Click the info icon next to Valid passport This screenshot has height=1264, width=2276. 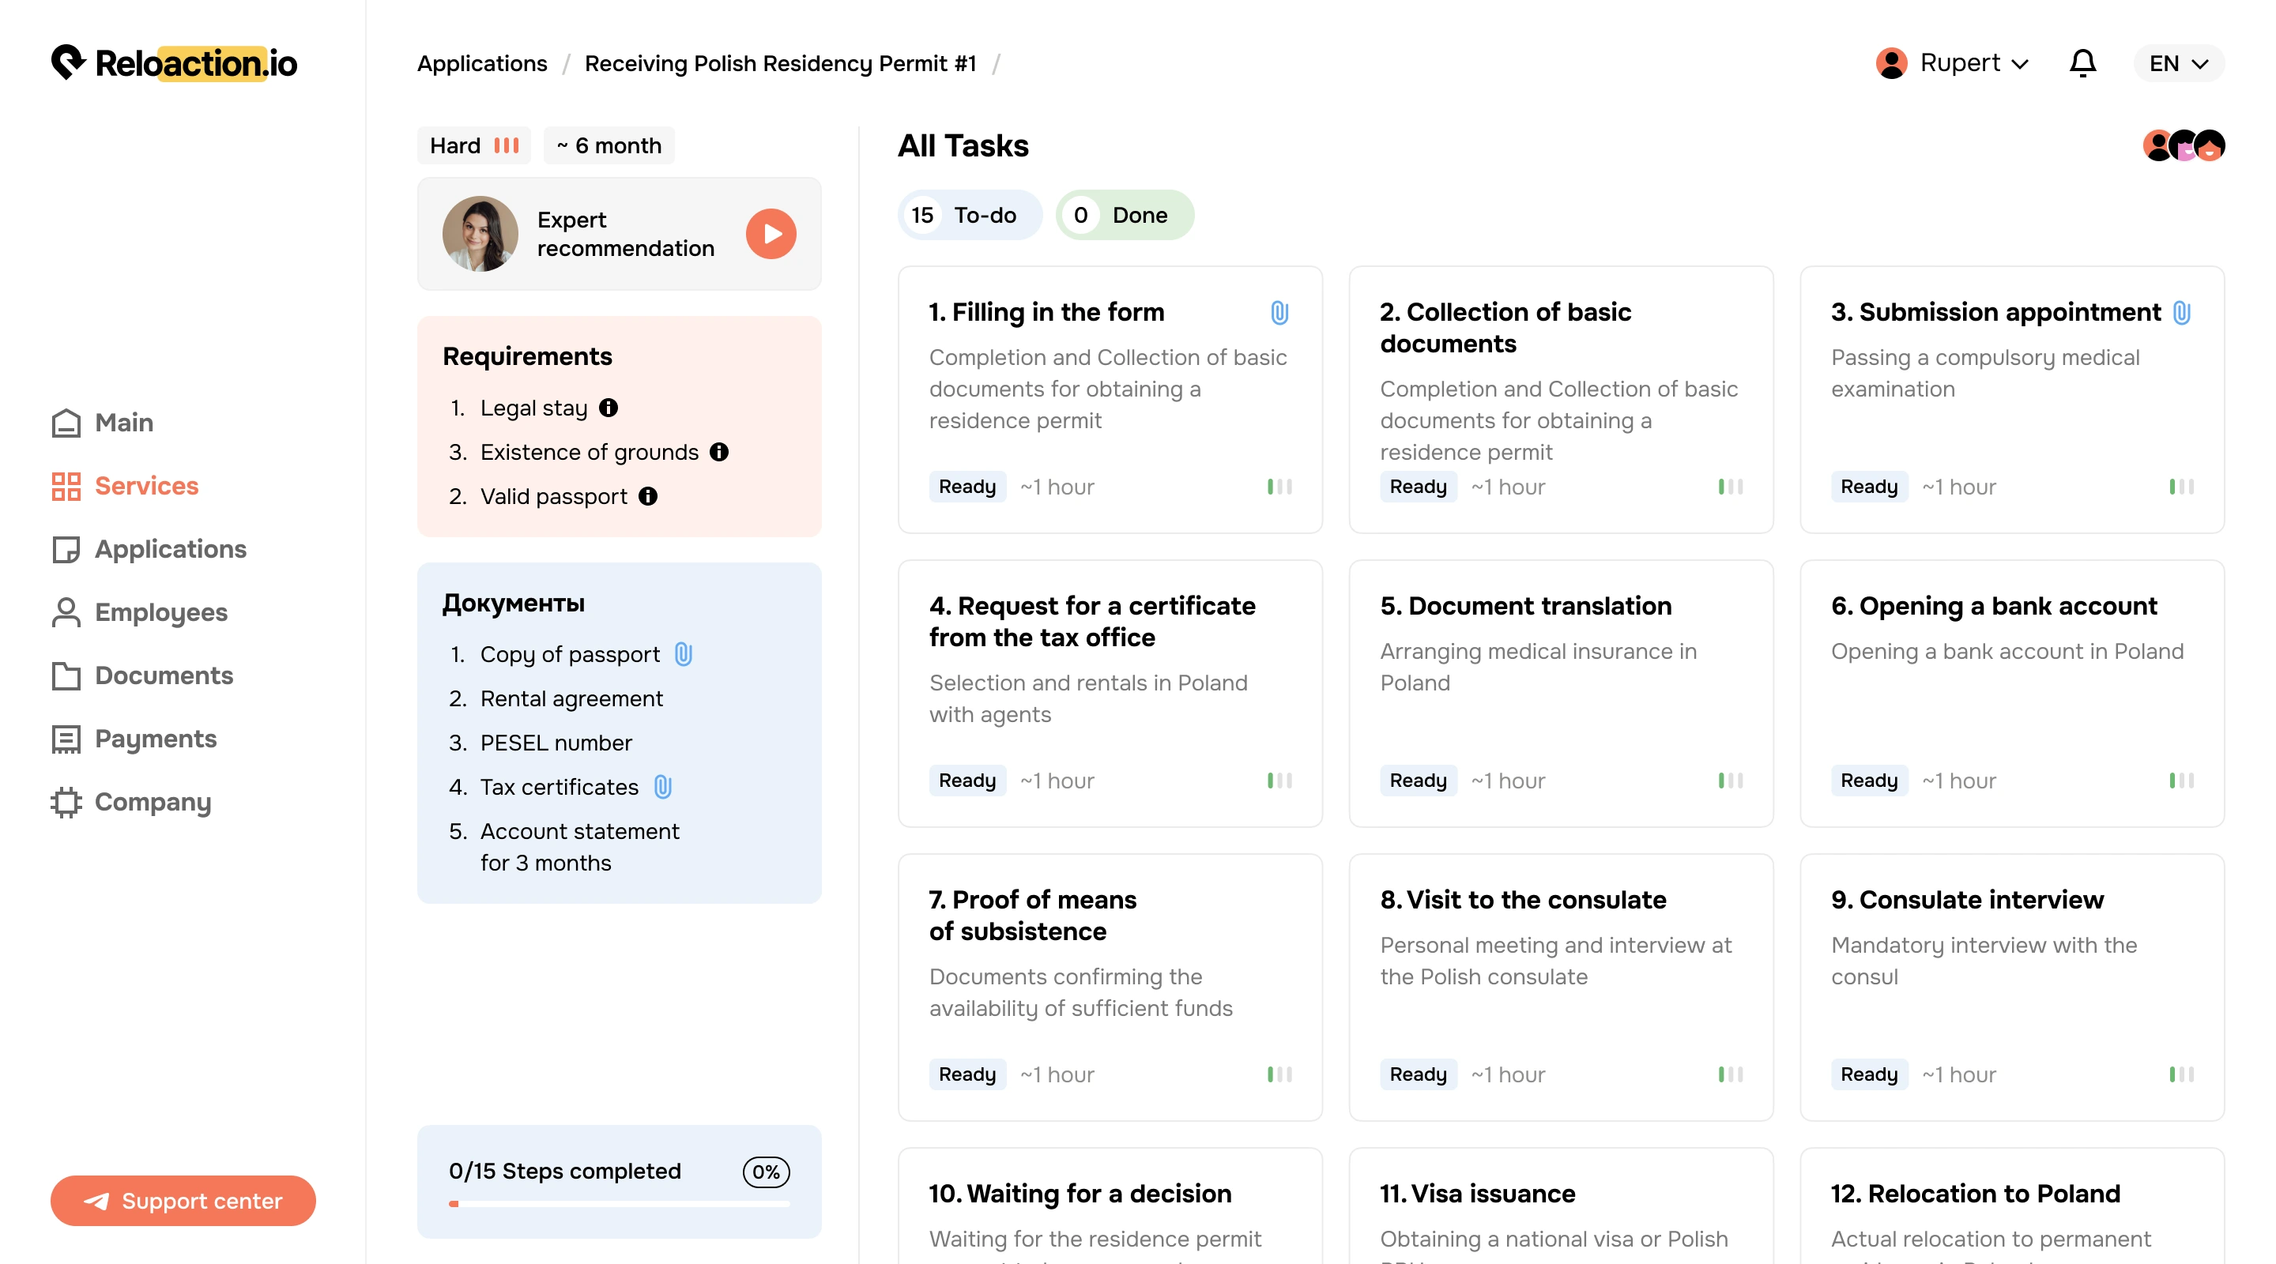point(649,495)
